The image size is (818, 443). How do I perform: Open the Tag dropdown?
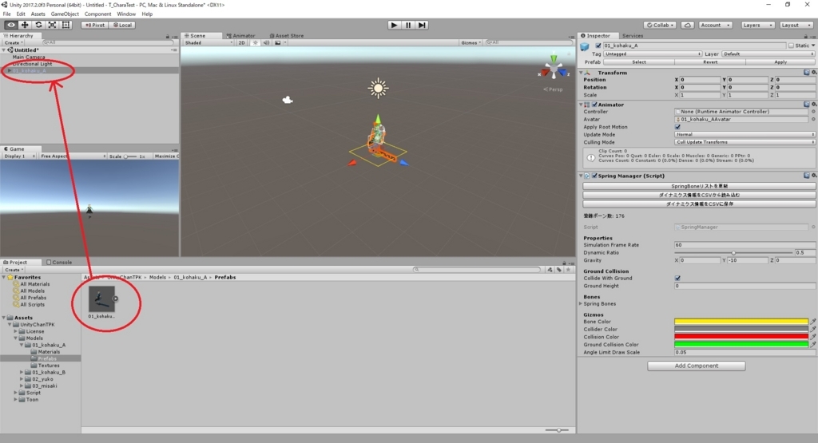(653, 53)
